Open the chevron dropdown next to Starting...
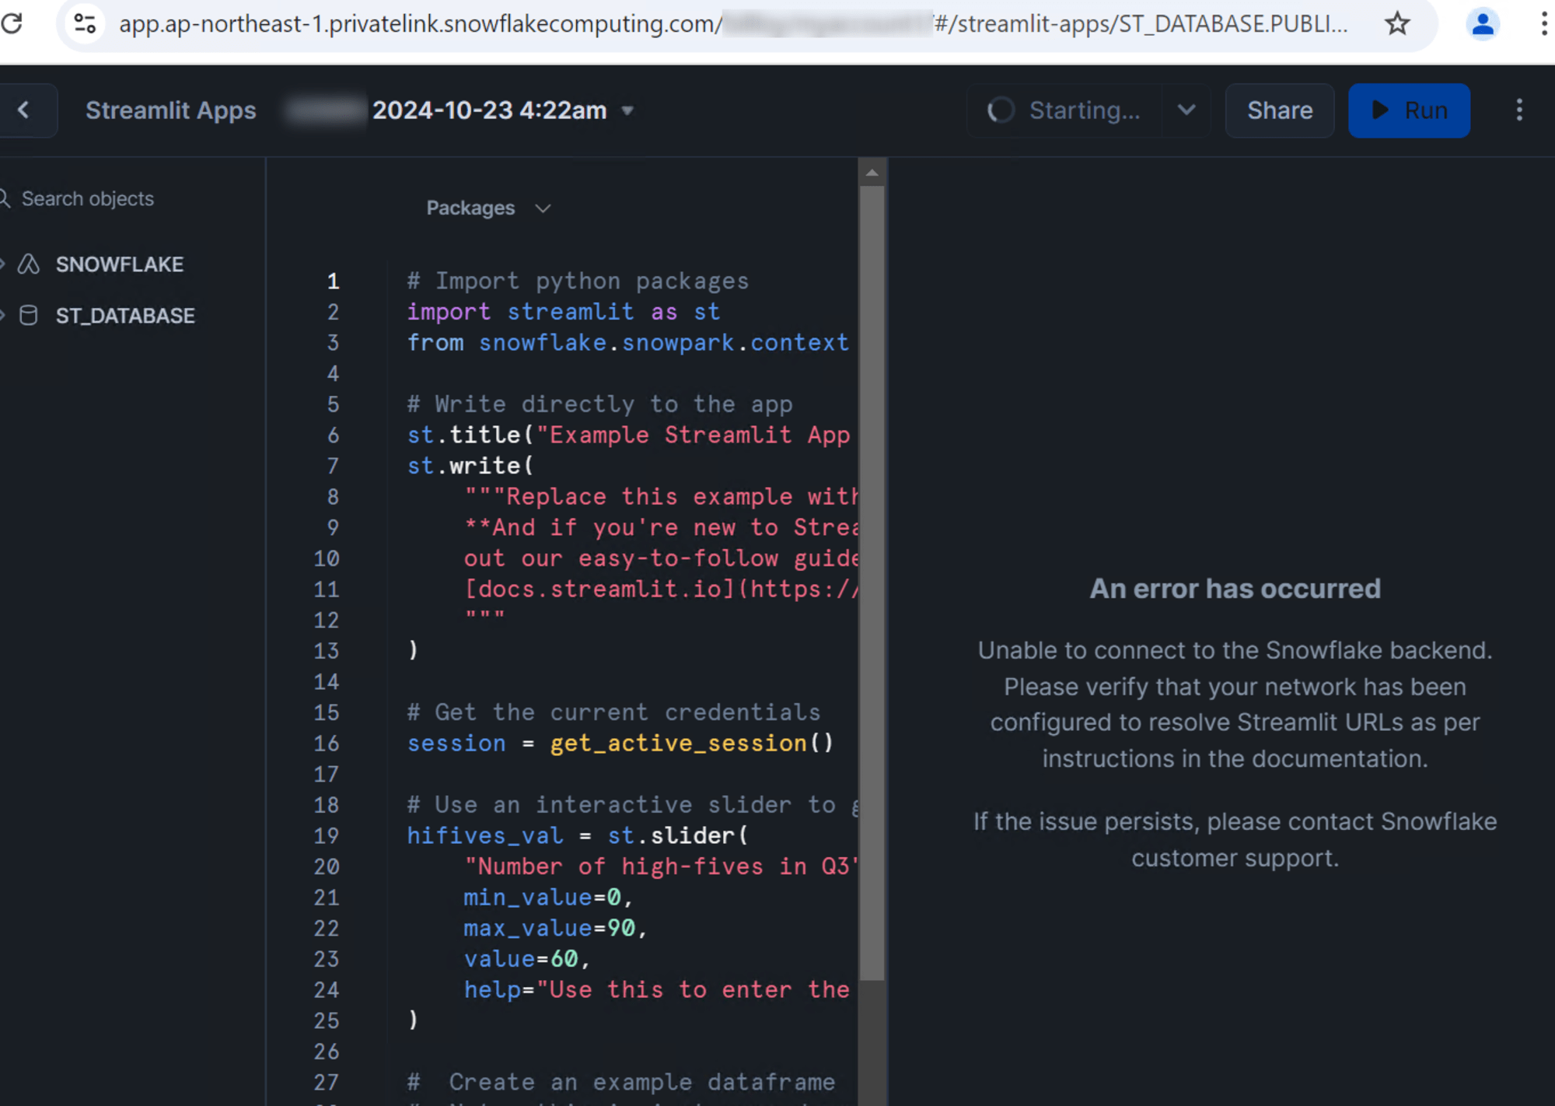The width and height of the screenshot is (1555, 1106). (x=1186, y=110)
